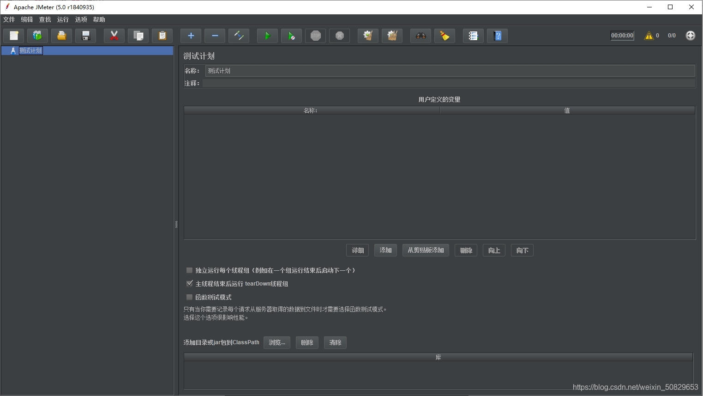Enable 函数测试模式 checkbox
Image resolution: width=703 pixels, height=396 pixels.
pos(189,297)
